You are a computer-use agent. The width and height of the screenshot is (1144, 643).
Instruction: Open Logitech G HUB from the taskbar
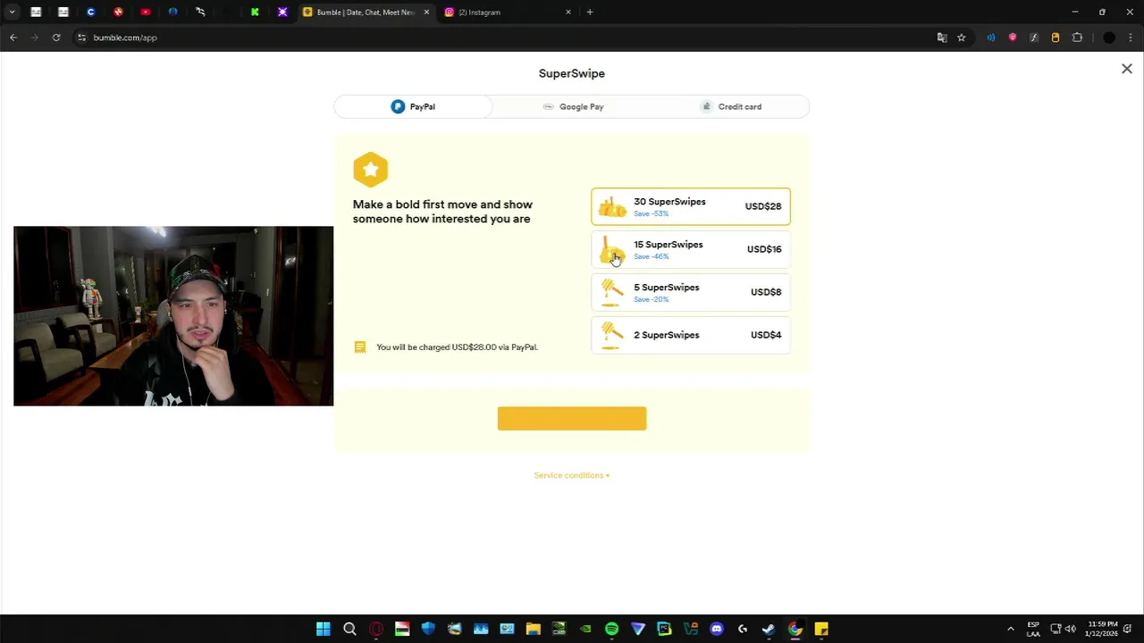[743, 629]
